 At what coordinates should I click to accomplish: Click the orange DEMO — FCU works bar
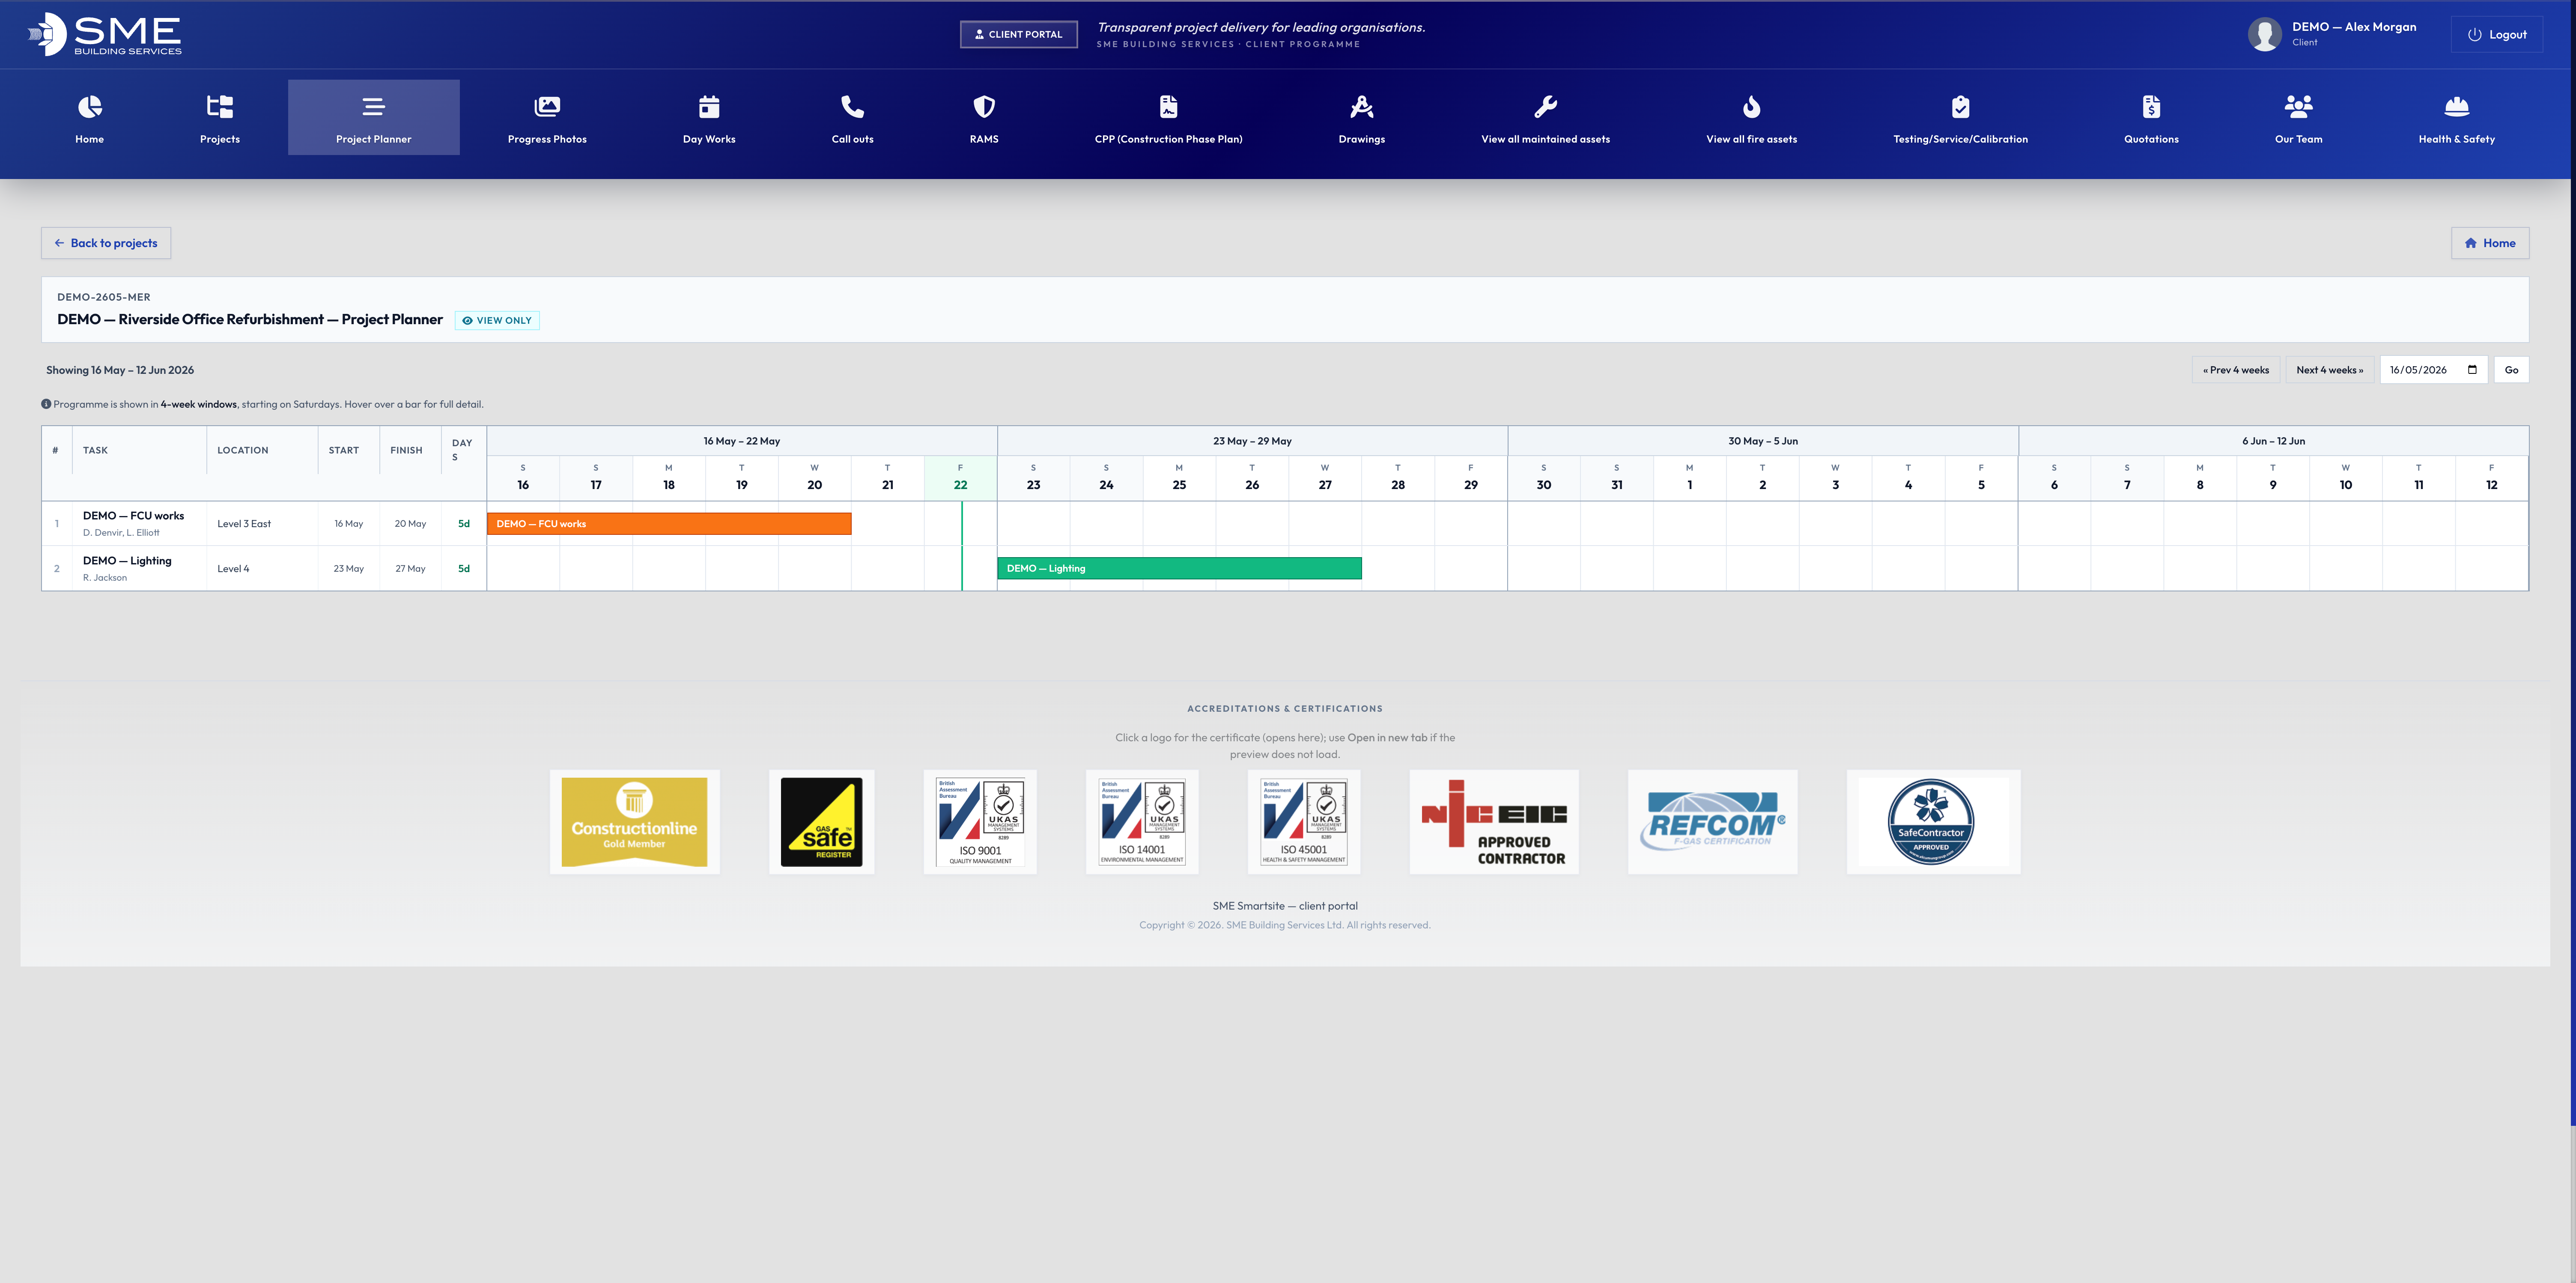point(669,524)
